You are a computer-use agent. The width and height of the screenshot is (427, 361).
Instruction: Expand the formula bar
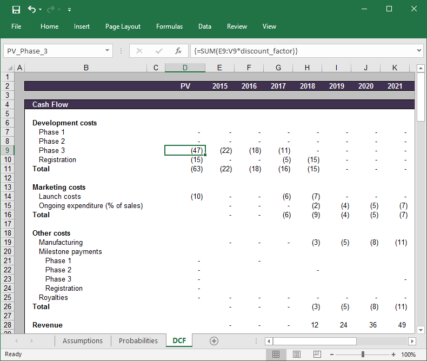point(419,51)
